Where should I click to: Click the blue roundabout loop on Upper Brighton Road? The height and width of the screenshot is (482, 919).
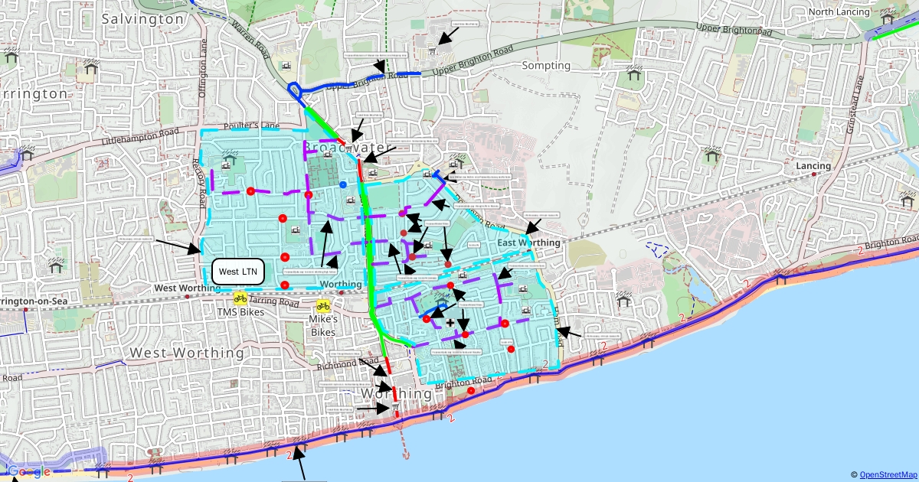click(x=295, y=90)
